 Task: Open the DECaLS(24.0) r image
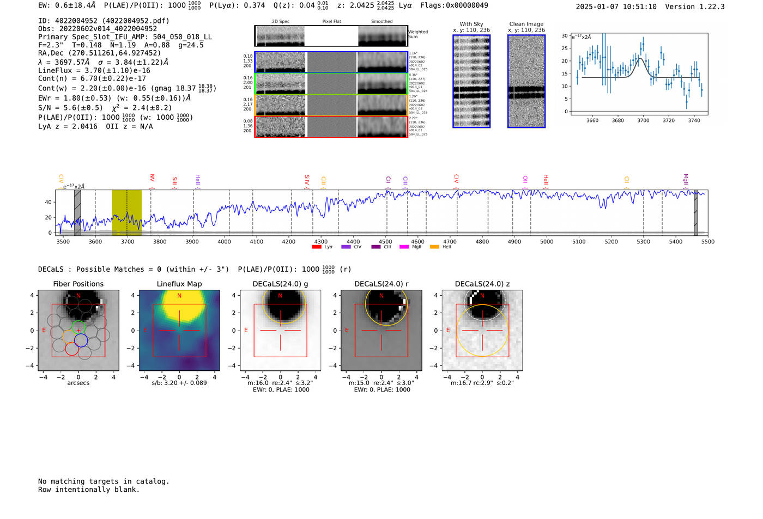(381, 331)
